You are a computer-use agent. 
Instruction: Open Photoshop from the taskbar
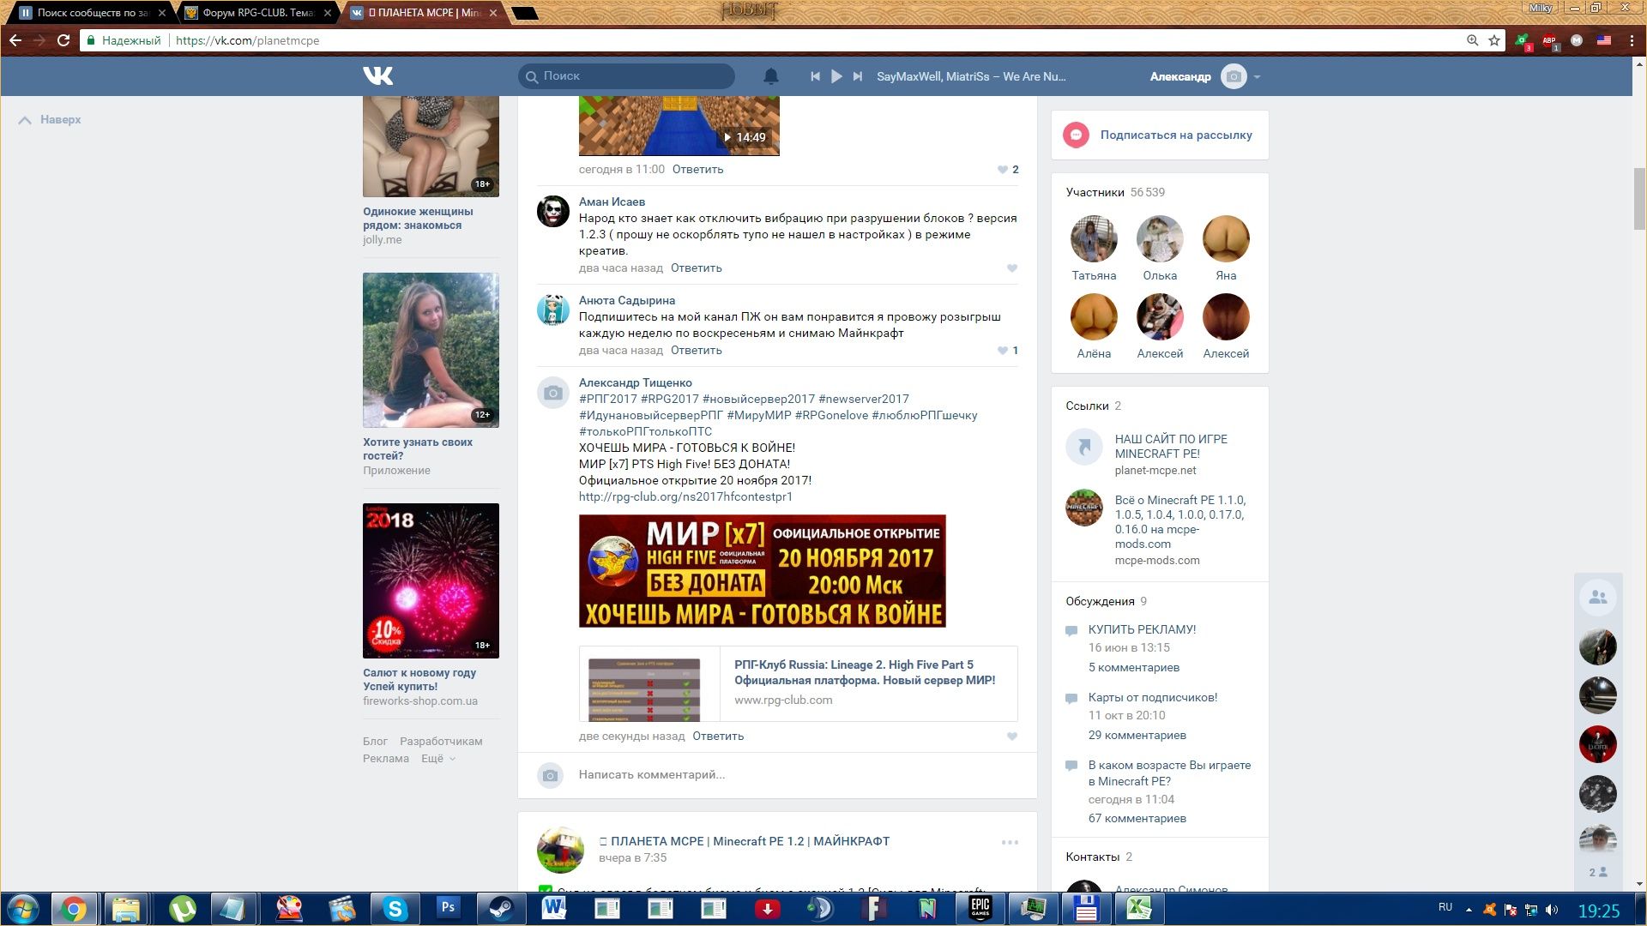coord(448,909)
